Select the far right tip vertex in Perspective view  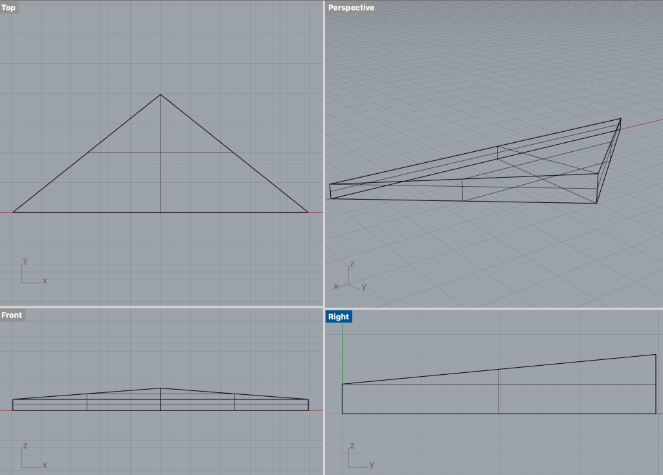(620, 119)
